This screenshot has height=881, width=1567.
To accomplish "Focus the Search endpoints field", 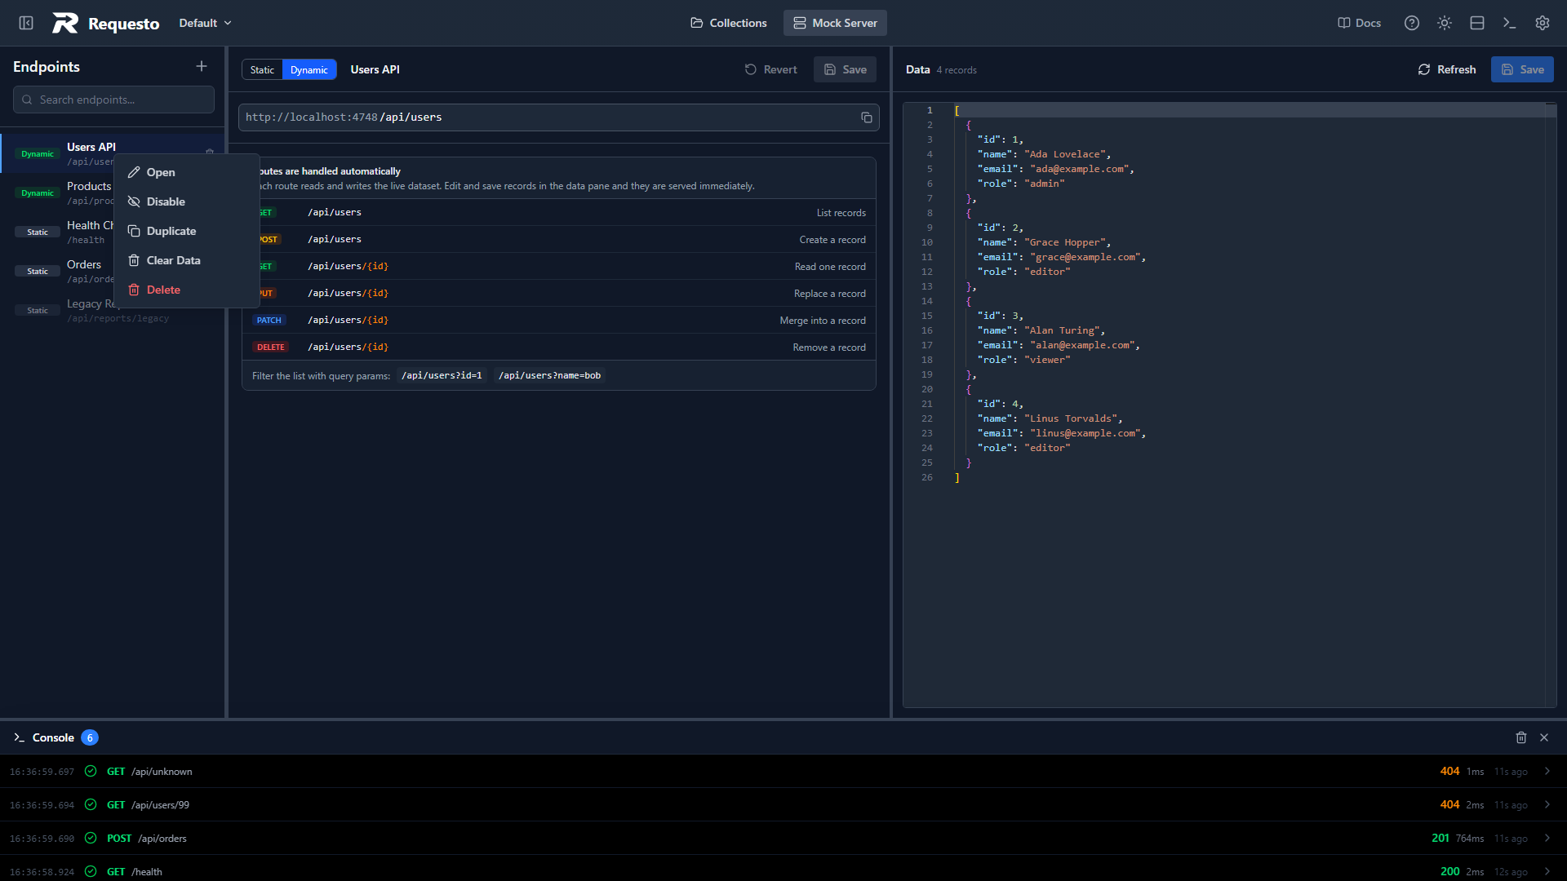I will 113,100.
